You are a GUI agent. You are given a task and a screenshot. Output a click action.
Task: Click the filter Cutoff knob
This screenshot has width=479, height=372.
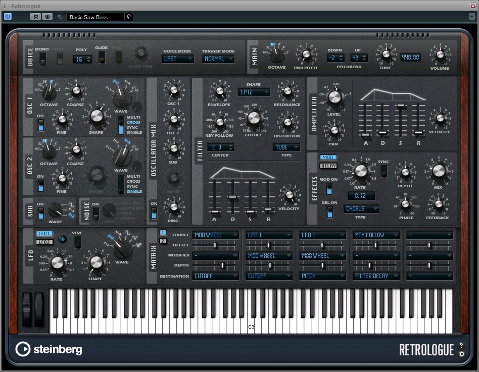pyautogui.click(x=254, y=118)
